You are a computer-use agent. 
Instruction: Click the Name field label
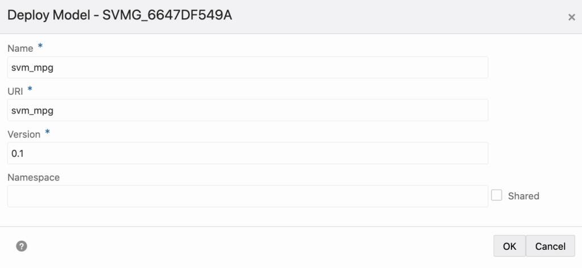pyautogui.click(x=20, y=48)
